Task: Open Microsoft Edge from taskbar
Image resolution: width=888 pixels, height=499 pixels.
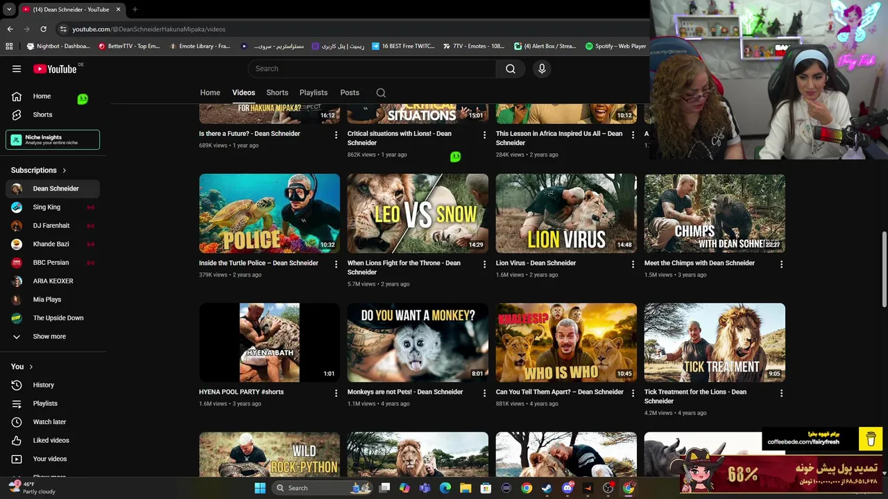Action: [445, 488]
